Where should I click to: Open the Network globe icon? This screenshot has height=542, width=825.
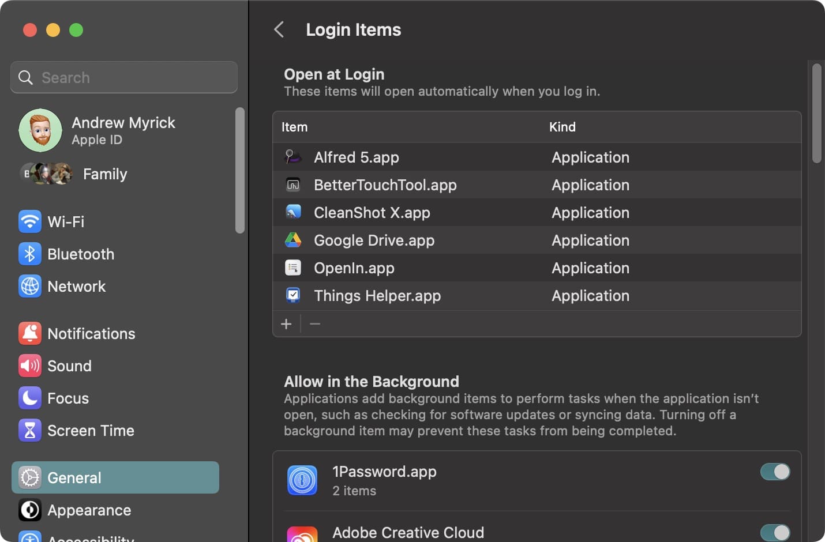(29, 286)
